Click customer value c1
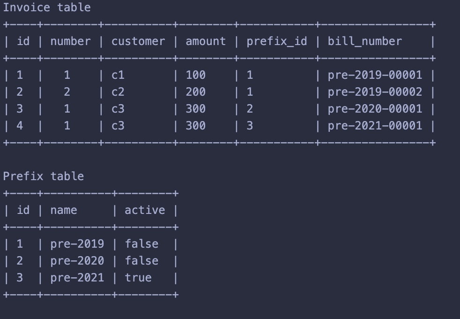 pyautogui.click(x=118, y=75)
